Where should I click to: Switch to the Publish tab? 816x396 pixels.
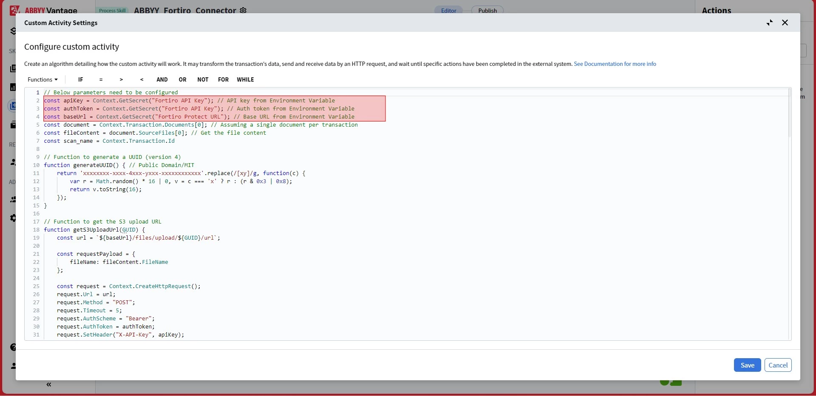coord(487,11)
